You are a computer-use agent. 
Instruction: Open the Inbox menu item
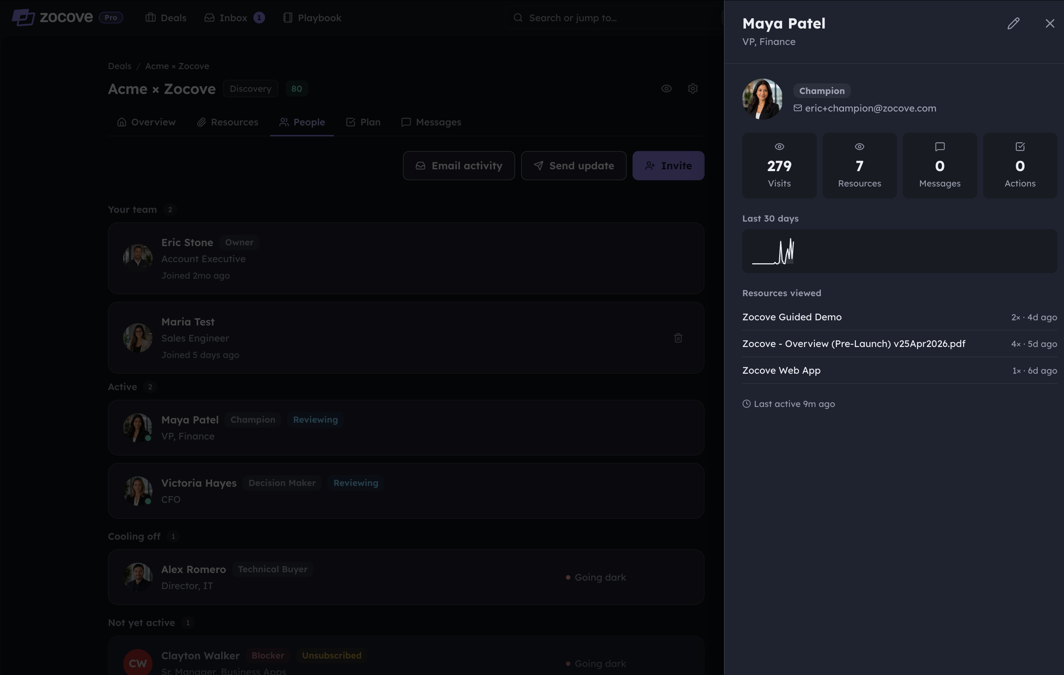(x=234, y=18)
